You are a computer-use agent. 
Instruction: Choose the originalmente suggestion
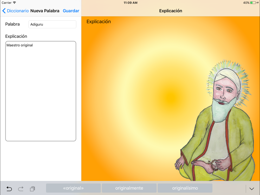(129, 188)
